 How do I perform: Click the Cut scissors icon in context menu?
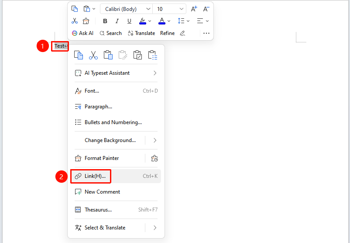[x=93, y=55]
